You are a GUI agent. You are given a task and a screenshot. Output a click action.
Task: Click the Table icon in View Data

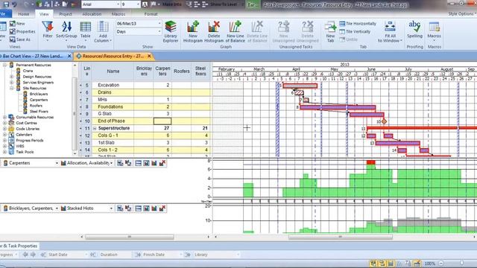(86, 31)
